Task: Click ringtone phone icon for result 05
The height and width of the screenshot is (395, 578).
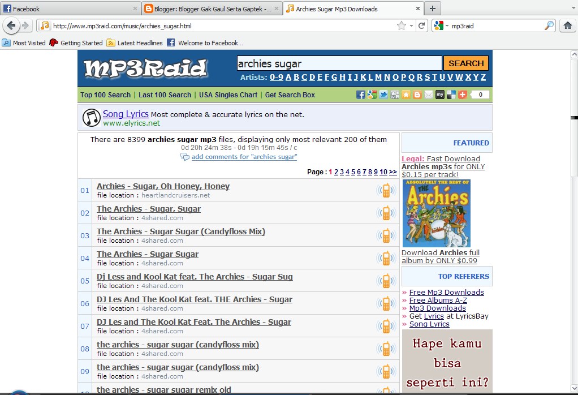Action: coord(386,281)
